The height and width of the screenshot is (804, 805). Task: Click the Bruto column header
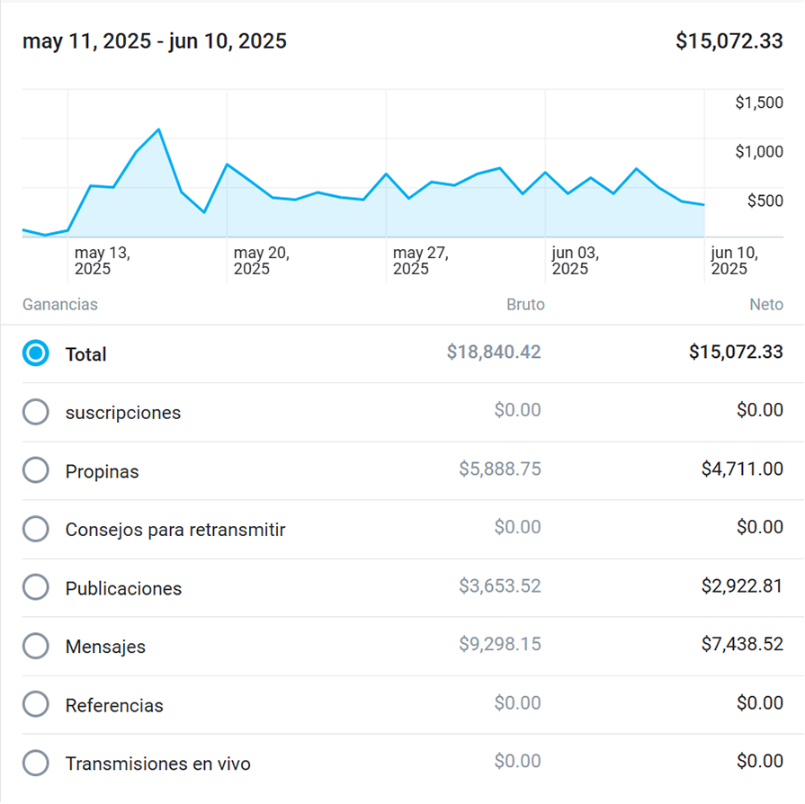click(x=525, y=305)
